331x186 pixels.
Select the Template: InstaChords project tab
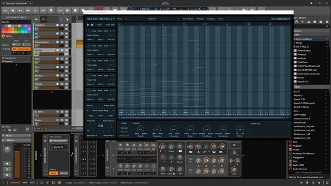(17, 3)
